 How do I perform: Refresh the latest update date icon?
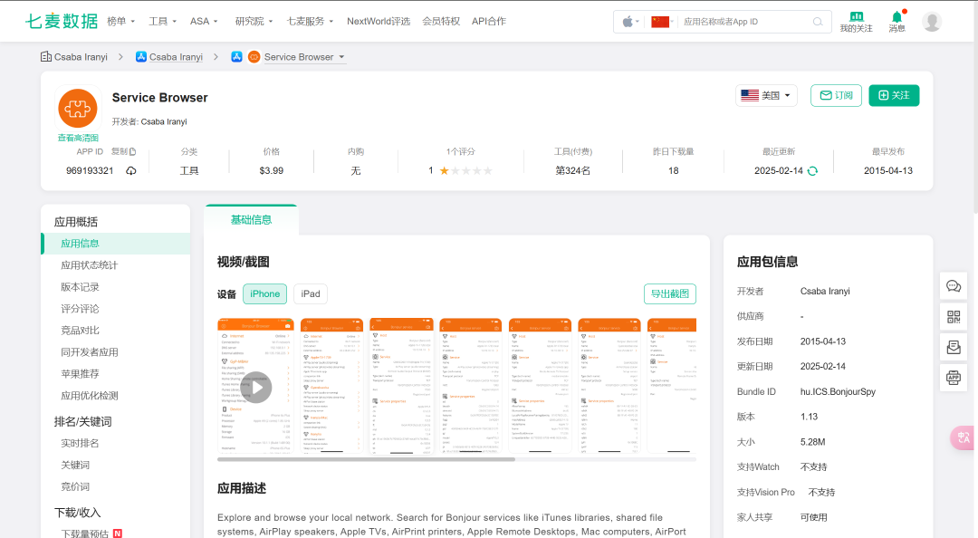[812, 171]
